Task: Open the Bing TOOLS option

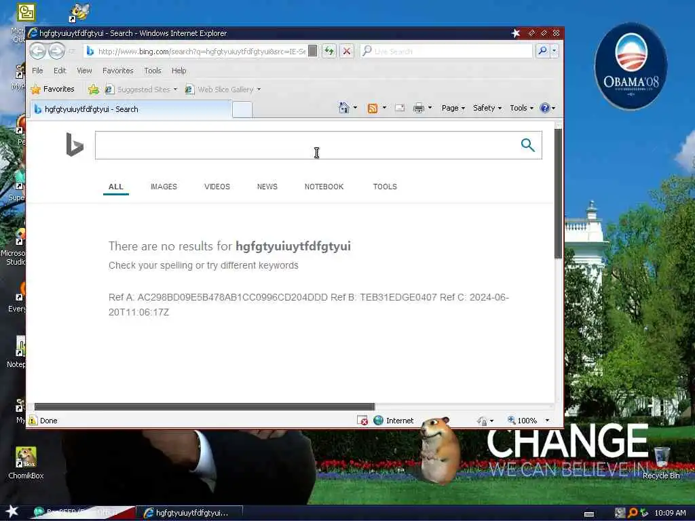Action: [x=385, y=187]
